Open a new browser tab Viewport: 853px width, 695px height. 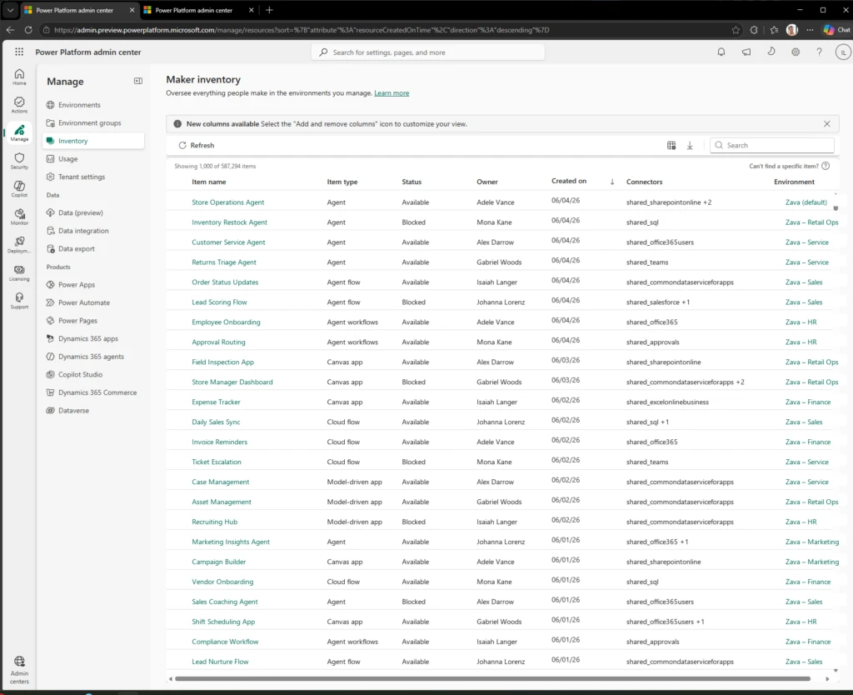tap(269, 10)
